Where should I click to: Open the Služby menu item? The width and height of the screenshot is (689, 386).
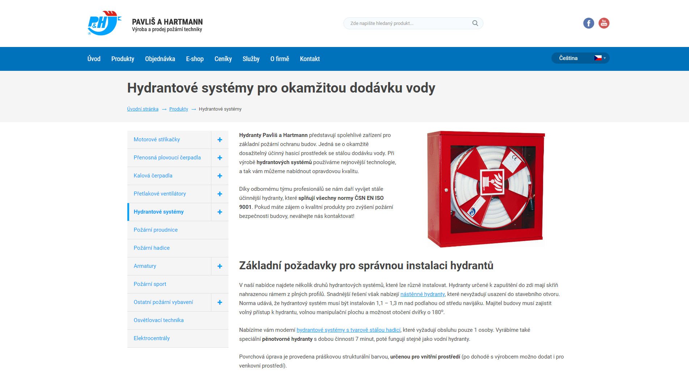[251, 59]
